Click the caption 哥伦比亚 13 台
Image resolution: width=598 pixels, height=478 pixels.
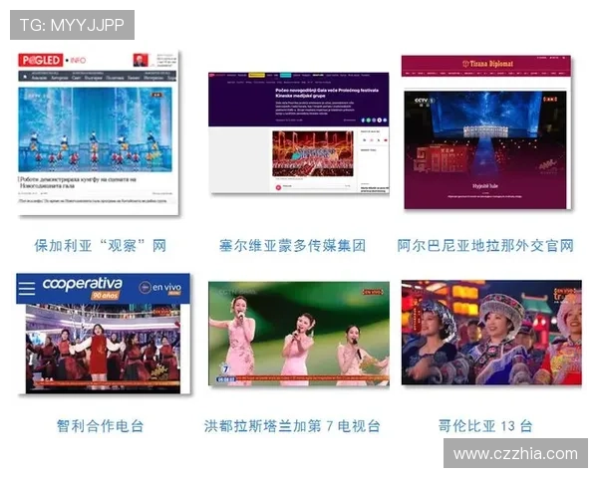point(485,426)
